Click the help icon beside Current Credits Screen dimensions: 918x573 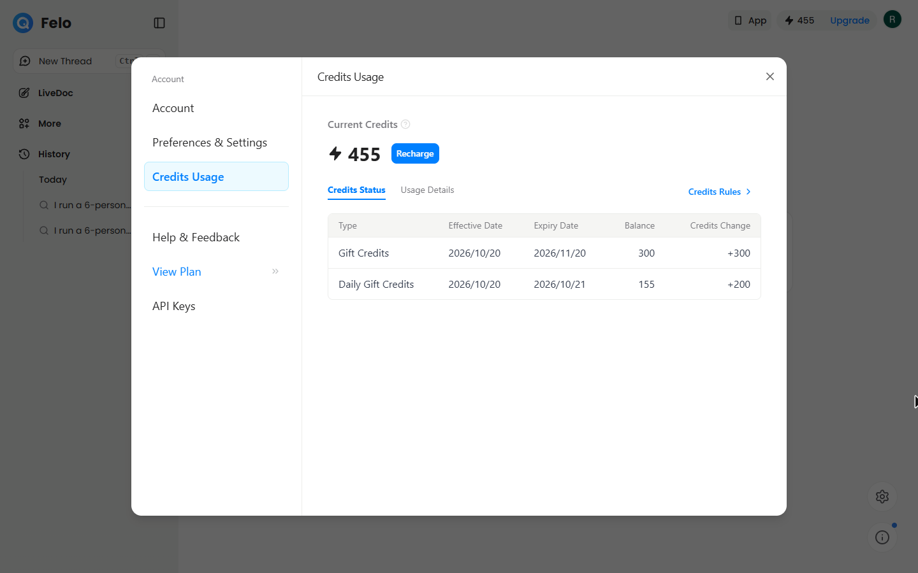[405, 124]
